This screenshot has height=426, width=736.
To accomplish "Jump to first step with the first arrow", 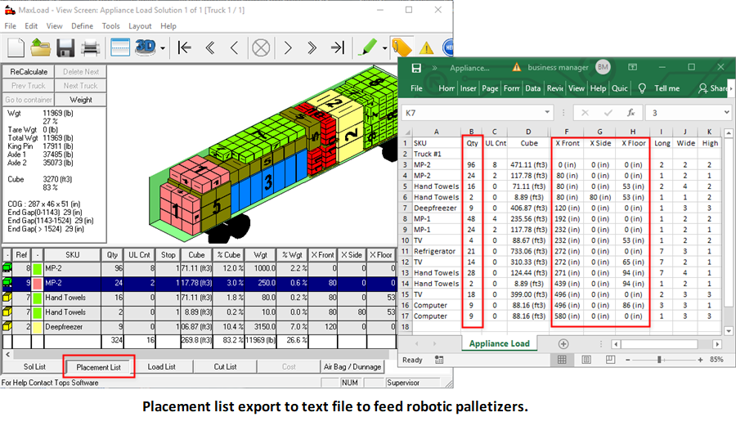I will coord(185,47).
